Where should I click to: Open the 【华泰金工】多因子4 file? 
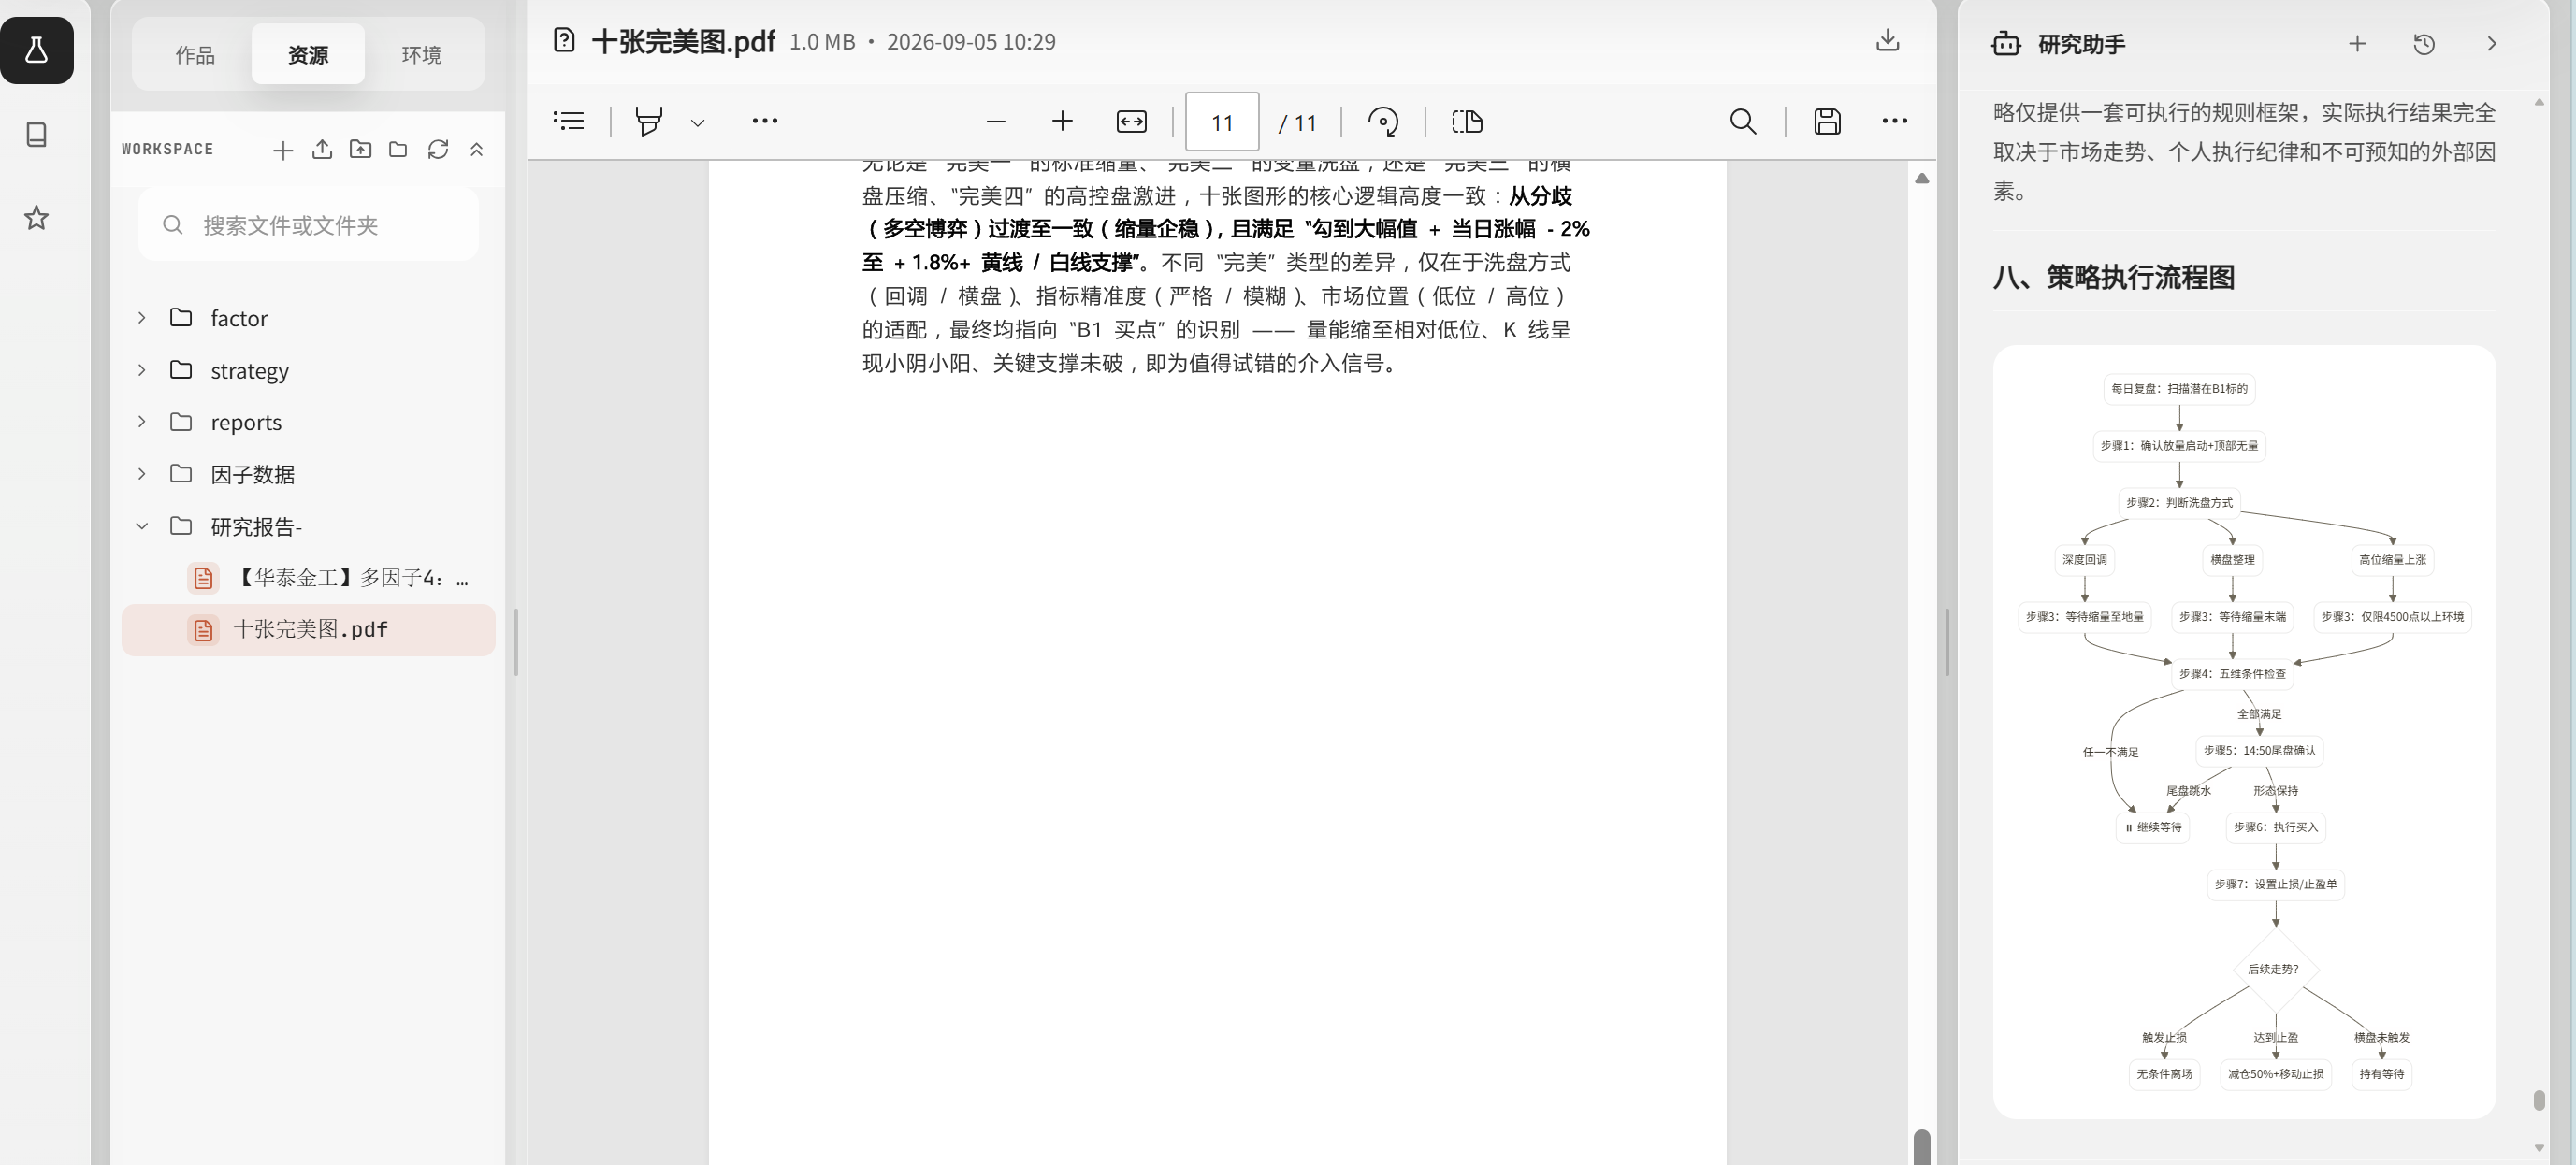(308, 578)
